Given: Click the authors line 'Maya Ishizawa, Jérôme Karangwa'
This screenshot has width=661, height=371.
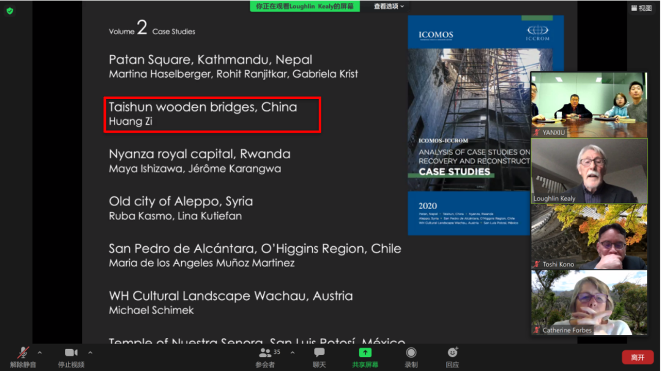Looking at the screenshot, I should click(195, 169).
